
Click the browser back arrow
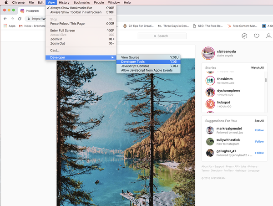pos(5,19)
